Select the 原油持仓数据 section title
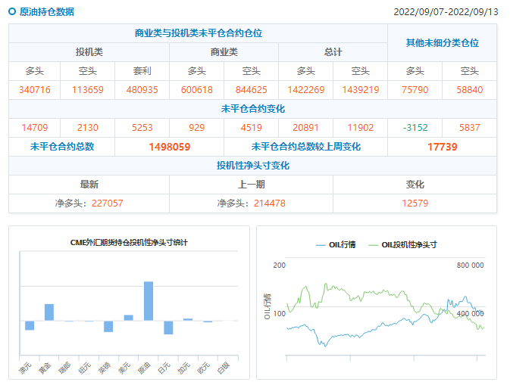This screenshot has width=510, height=382. click(47, 12)
